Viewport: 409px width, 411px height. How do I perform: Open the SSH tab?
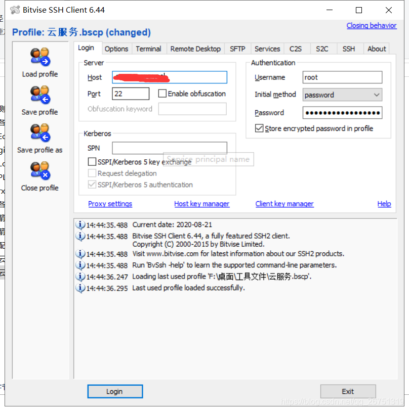point(349,49)
